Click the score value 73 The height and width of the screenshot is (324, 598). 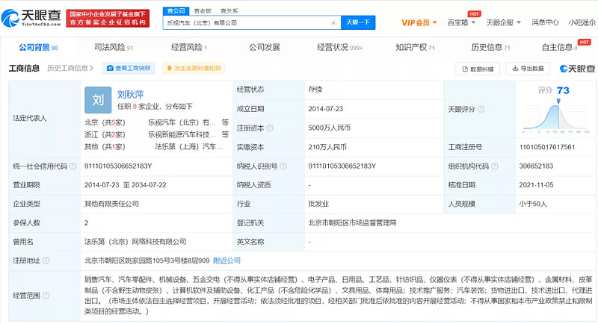[563, 90]
